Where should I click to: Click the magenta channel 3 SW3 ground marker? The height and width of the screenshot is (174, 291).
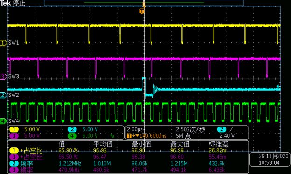[3, 76]
